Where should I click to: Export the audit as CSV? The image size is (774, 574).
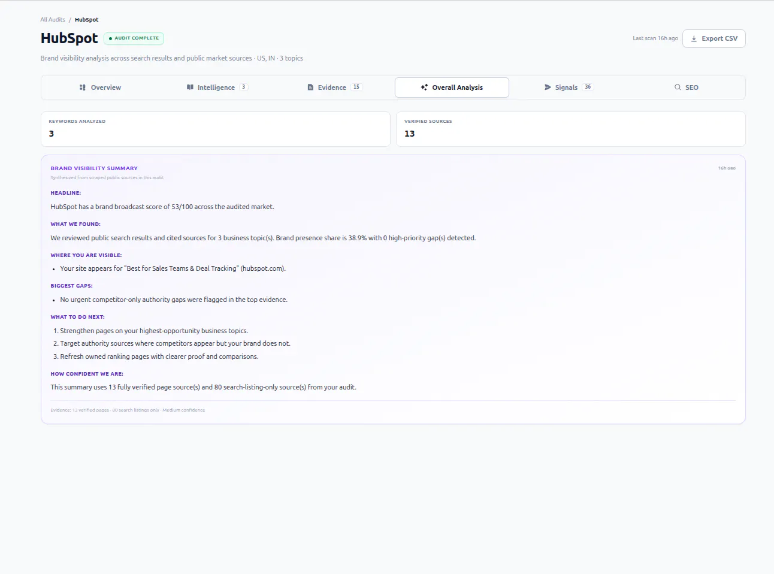[x=714, y=39]
